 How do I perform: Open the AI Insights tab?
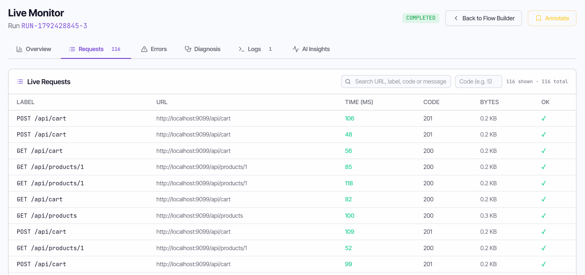click(x=311, y=49)
